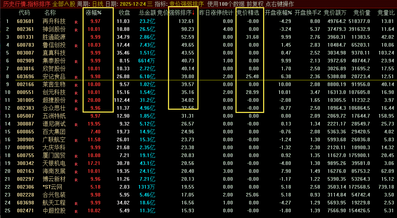Click the red R marker next to 谱尼测试
Viewport: 397px width, 218px height.
click(76, 125)
